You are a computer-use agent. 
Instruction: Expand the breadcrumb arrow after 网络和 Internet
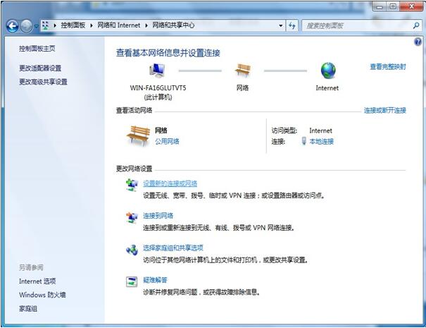click(147, 25)
